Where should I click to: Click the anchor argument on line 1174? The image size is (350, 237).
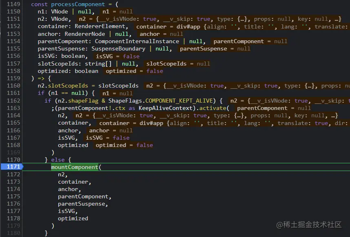point(68,189)
